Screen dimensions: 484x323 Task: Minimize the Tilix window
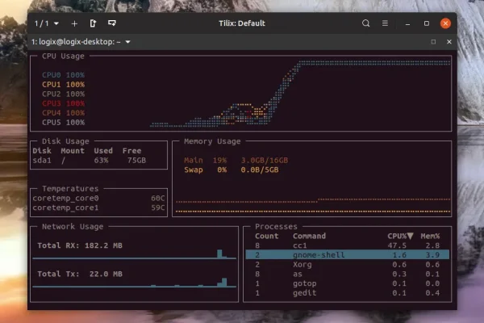[x=407, y=23]
